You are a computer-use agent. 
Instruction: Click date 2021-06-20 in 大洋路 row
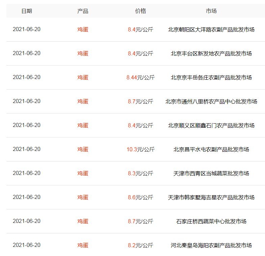pos(27,29)
